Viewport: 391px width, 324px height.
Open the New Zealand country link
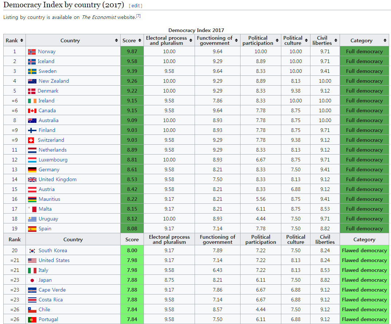[x=54, y=81]
